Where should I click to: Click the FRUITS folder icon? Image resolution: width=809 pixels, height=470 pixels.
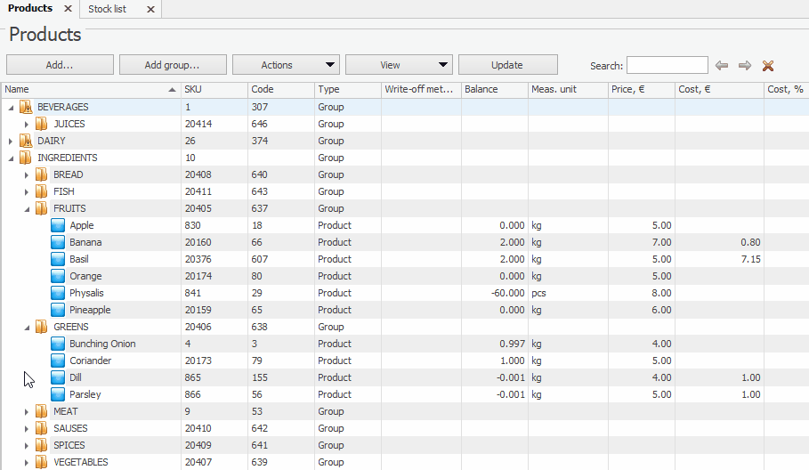click(41, 208)
